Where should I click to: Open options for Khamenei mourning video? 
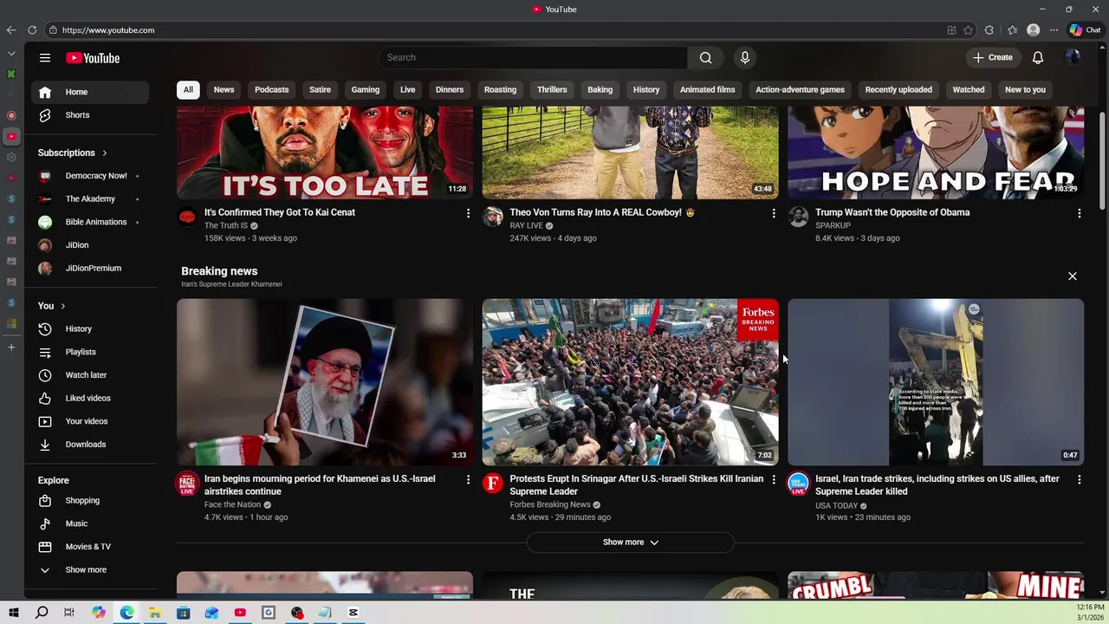click(x=468, y=479)
